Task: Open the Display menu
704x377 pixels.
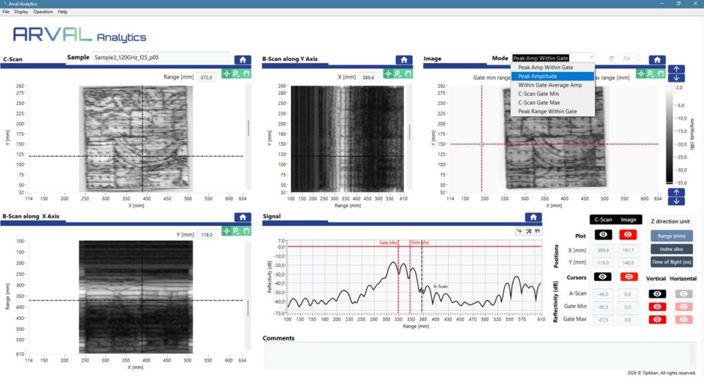Action: tap(21, 12)
